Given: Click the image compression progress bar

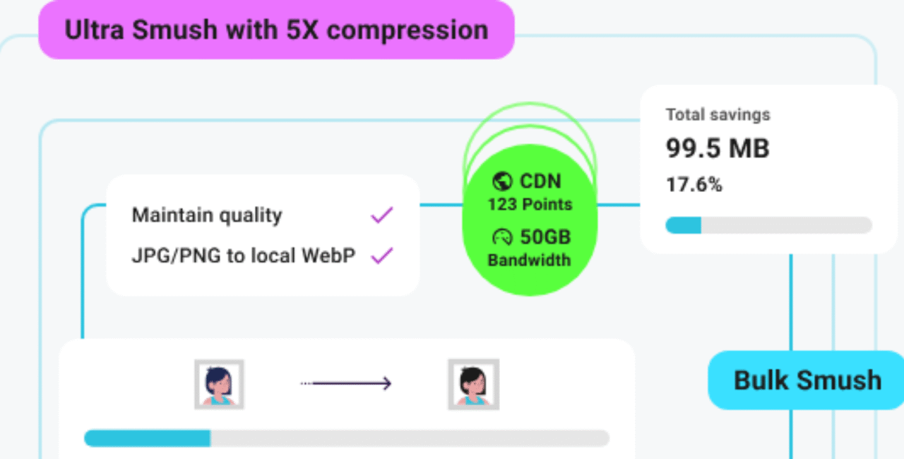Looking at the screenshot, I should (346, 438).
